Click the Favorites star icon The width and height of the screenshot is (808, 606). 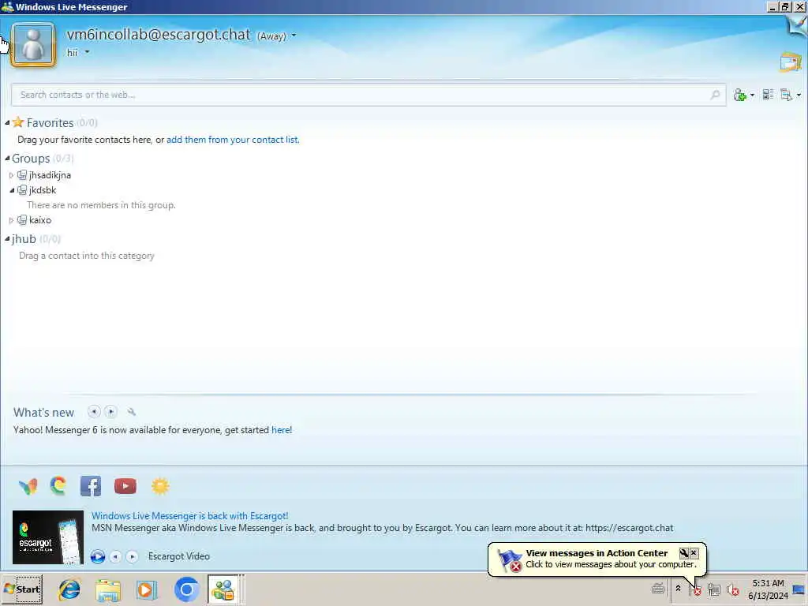click(x=18, y=122)
